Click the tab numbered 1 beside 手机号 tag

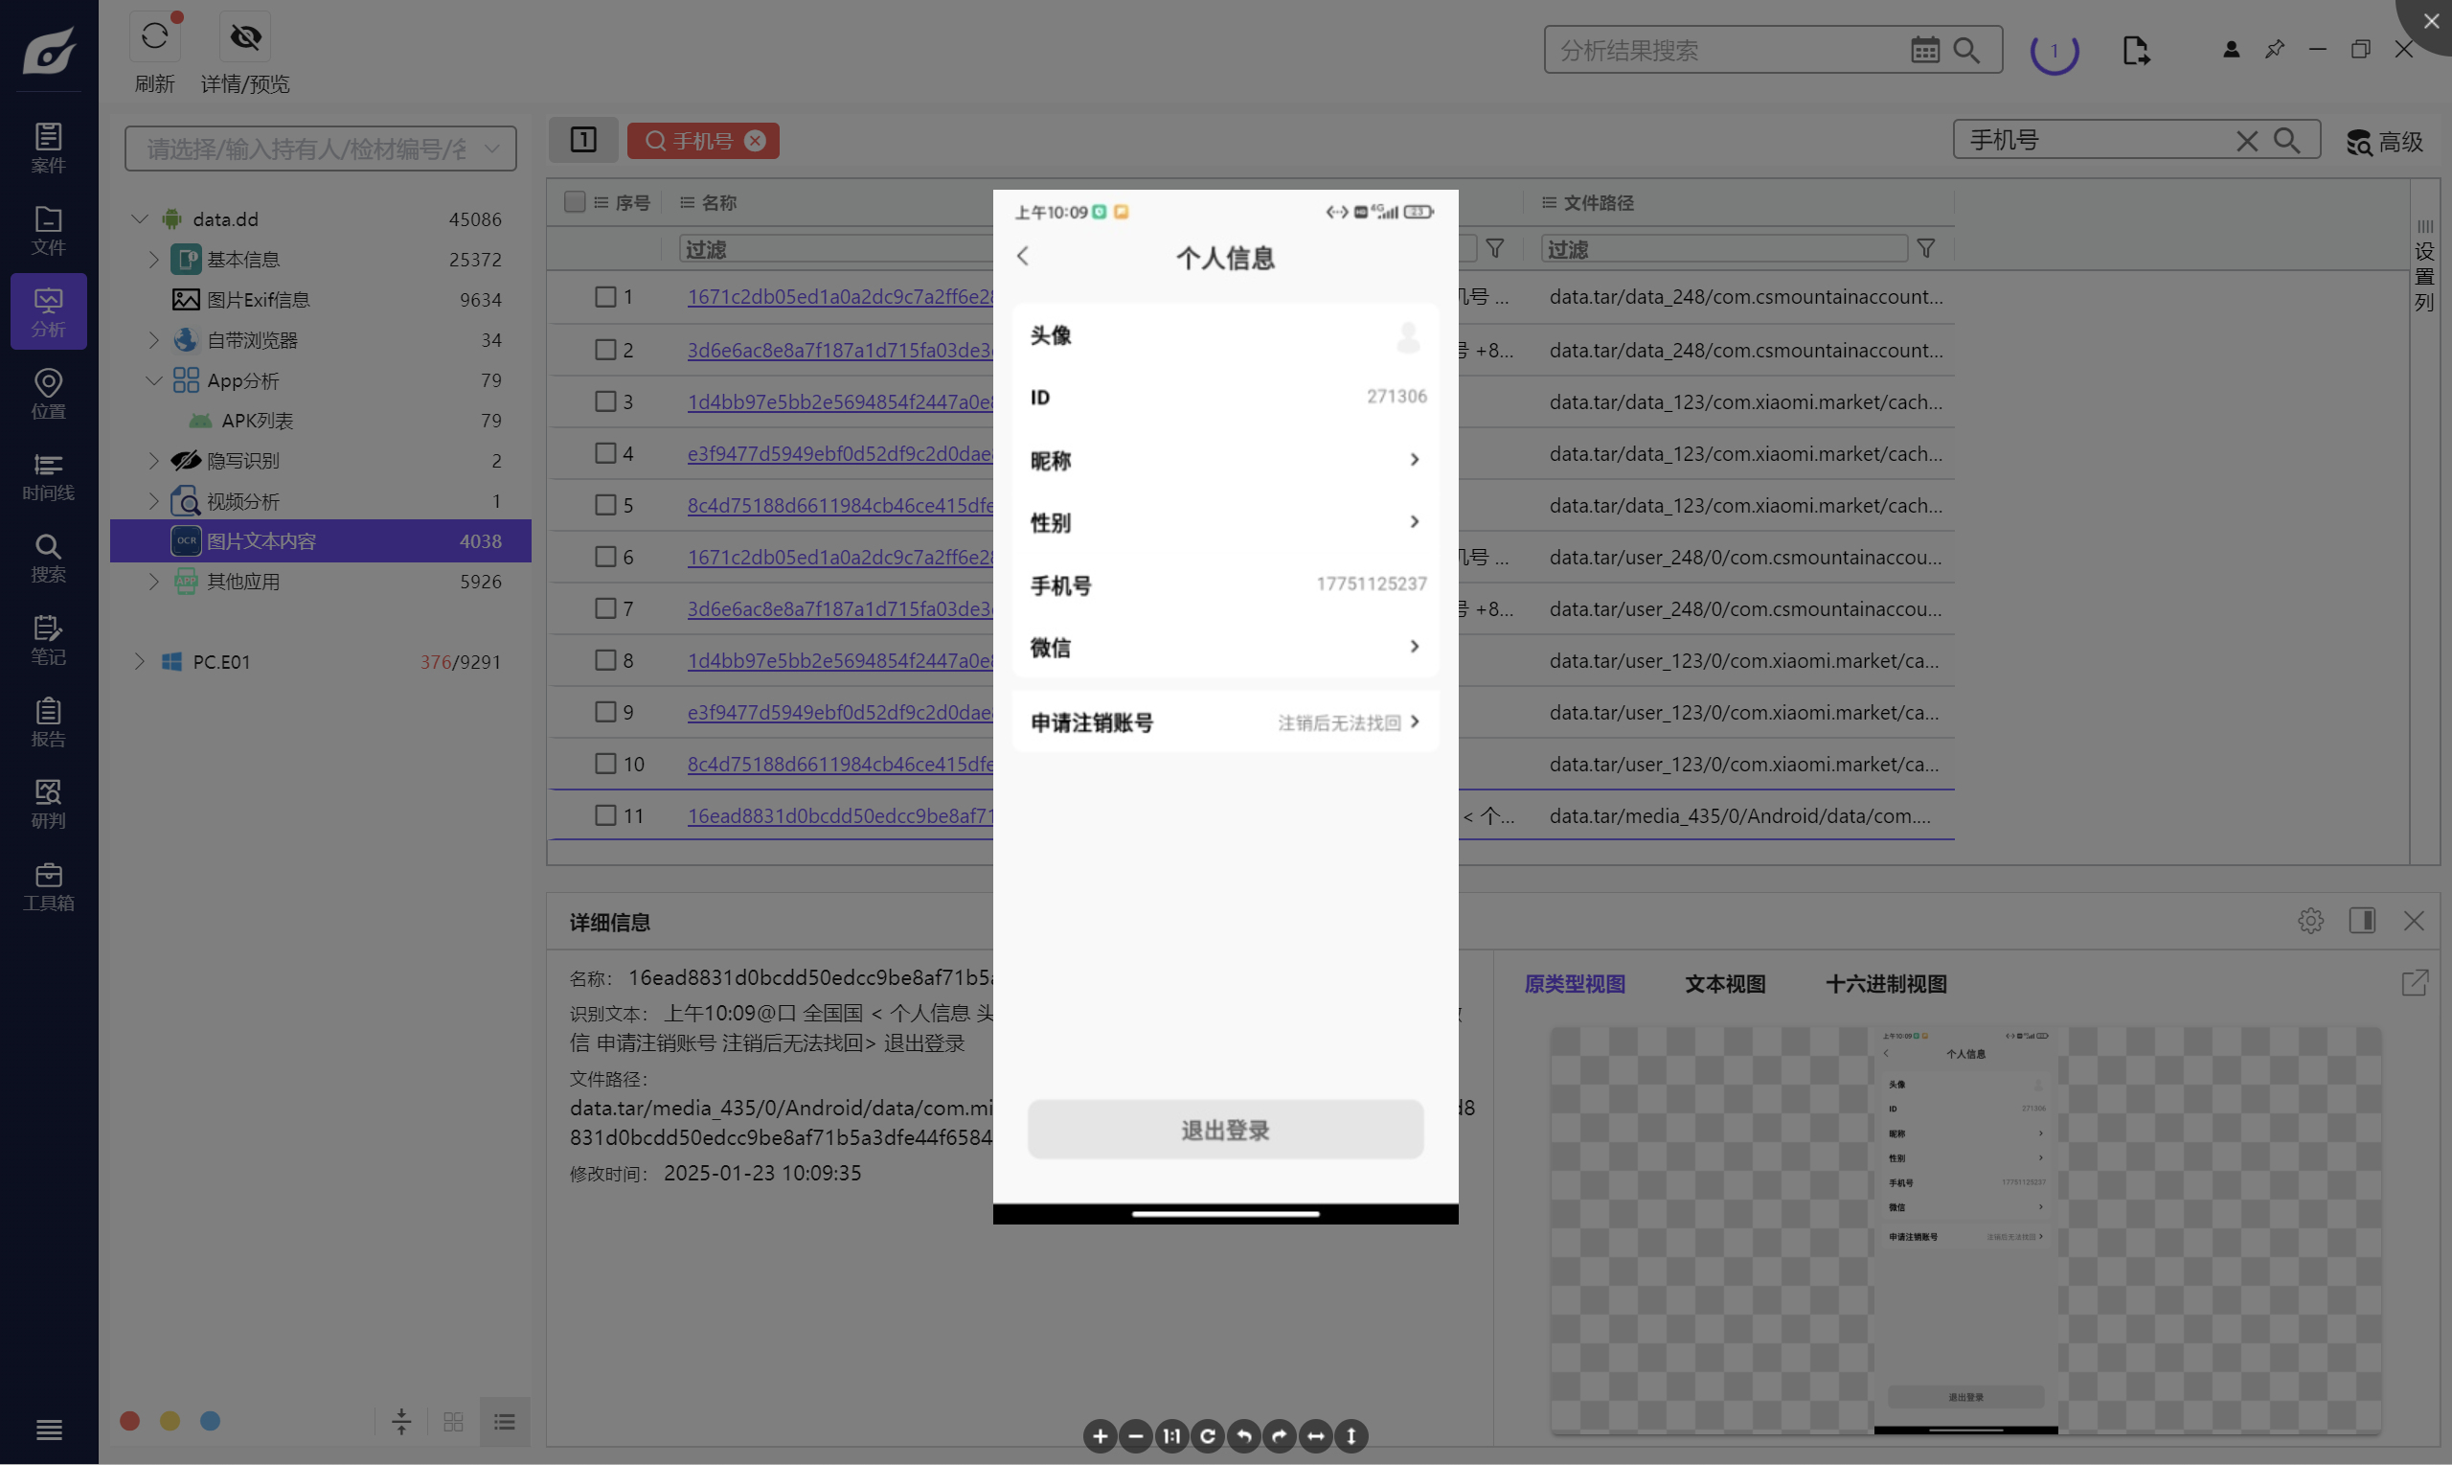(583, 140)
